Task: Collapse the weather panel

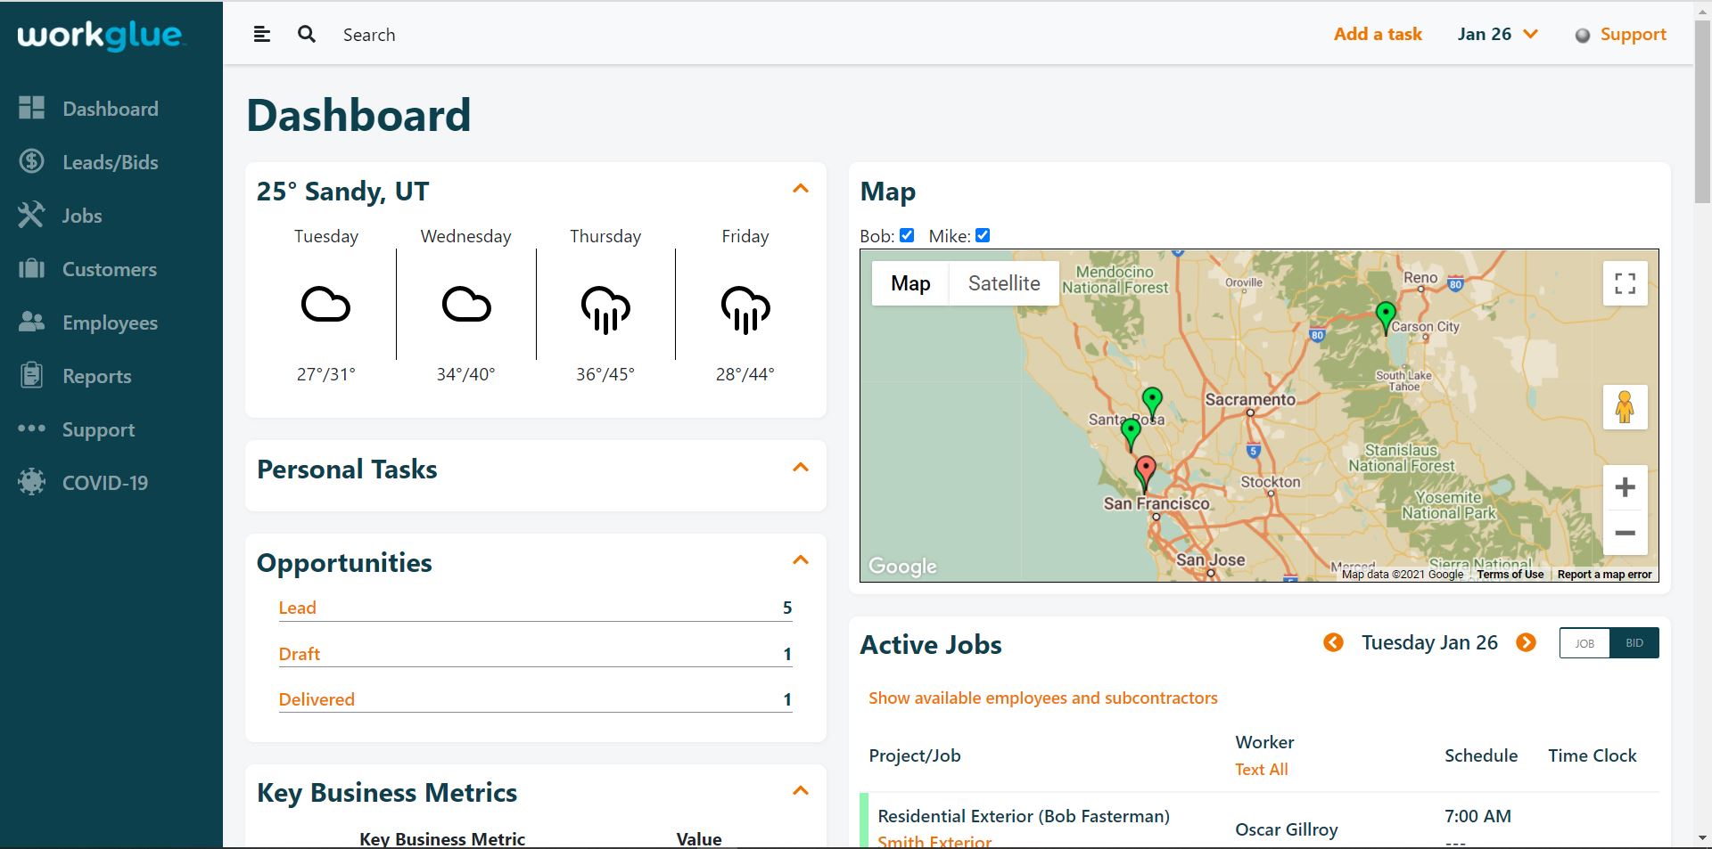Action: (x=801, y=189)
